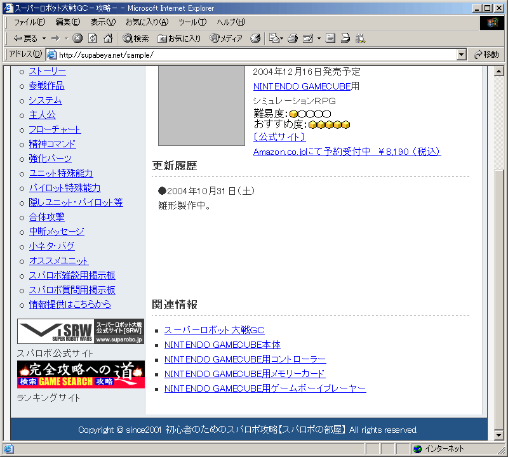
Task: Open the スパロボ雑談用掲示板 link
Action: tap(72, 275)
